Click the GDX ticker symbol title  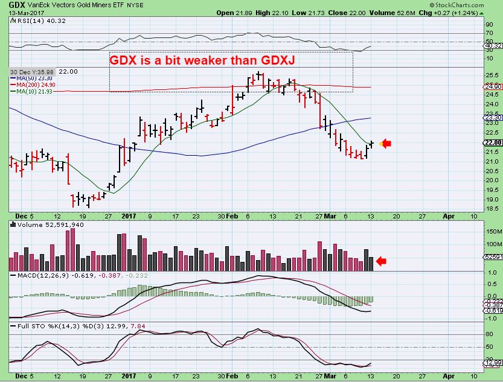(x=17, y=5)
